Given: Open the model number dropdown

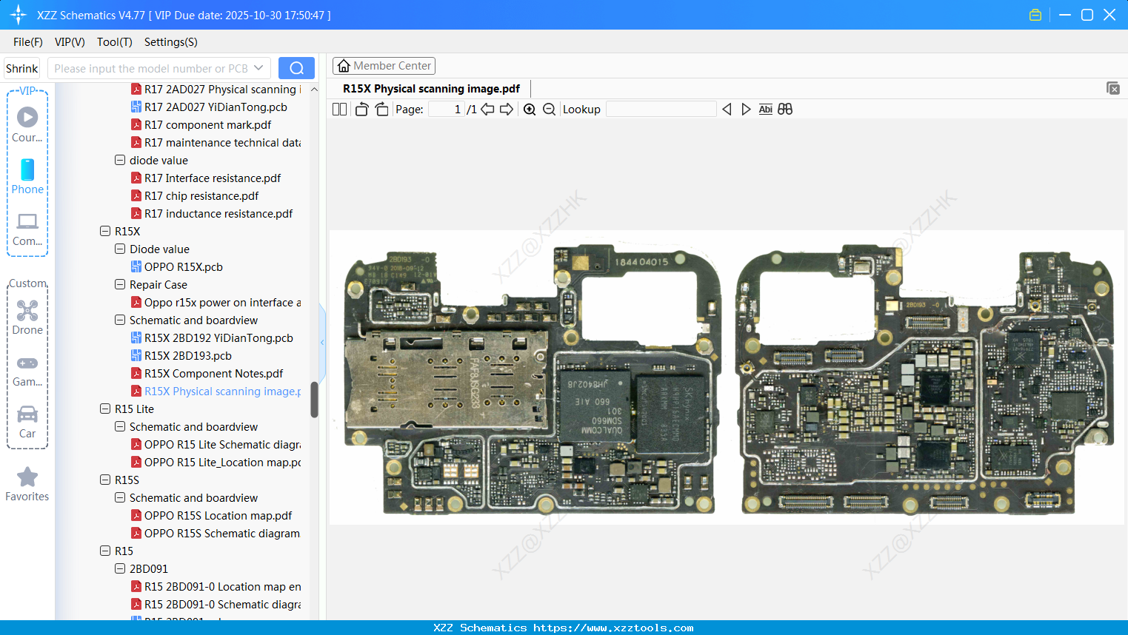Looking at the screenshot, I should click(258, 68).
